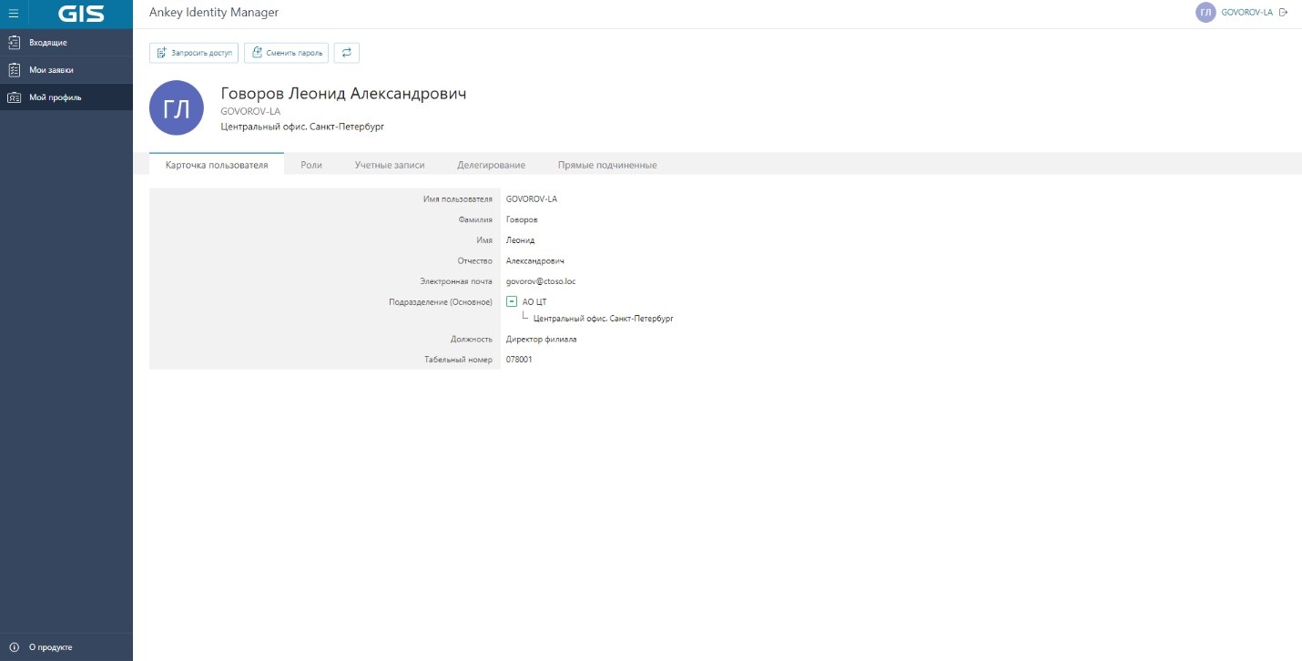This screenshot has height=661, width=1302.
Task: Select the АО ЦТ tree label
Action: coord(534,301)
